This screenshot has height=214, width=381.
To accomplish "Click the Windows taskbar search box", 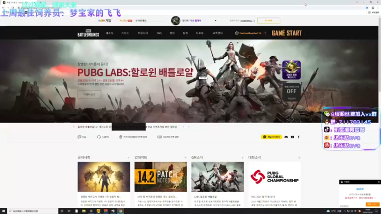I will pyautogui.click(x=32, y=211).
